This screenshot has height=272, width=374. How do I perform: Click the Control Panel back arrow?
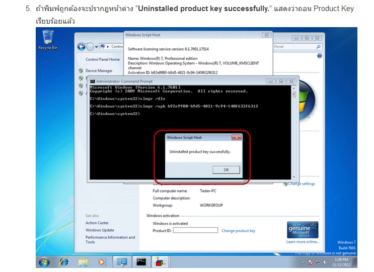pos(82,47)
